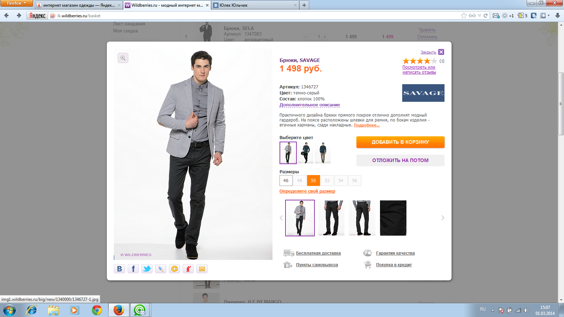Viewport: 564px width, 317px height.
Task: Open Покупка в кредит link
Action: click(x=394, y=265)
